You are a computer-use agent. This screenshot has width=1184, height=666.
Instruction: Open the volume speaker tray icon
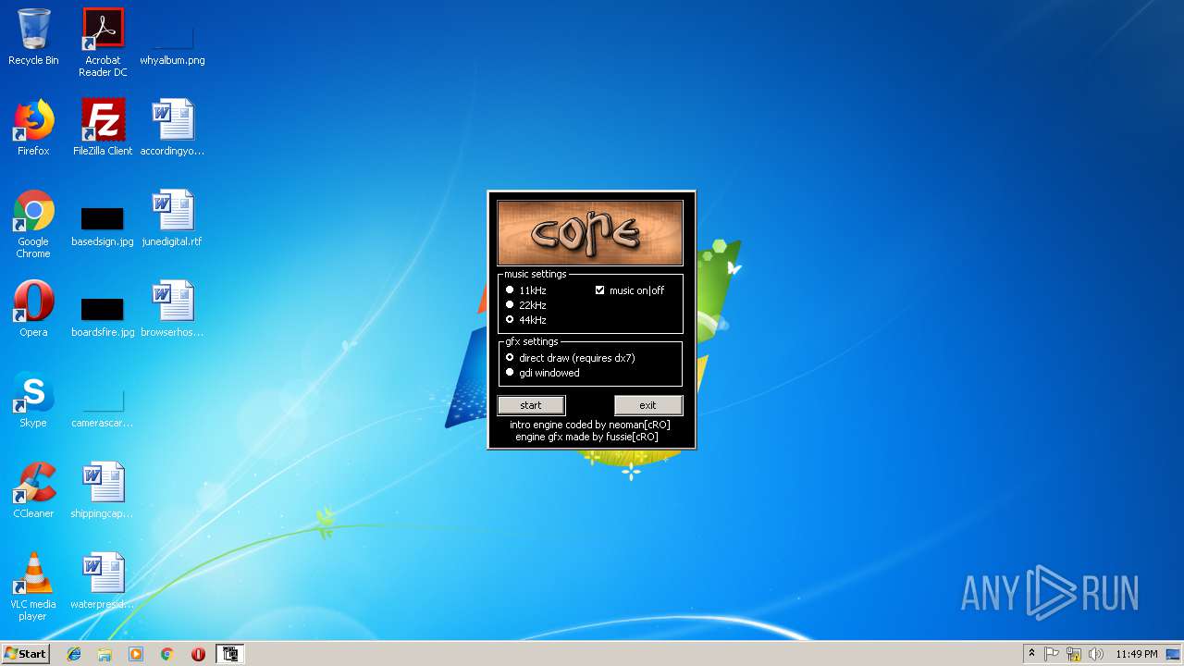tap(1096, 654)
